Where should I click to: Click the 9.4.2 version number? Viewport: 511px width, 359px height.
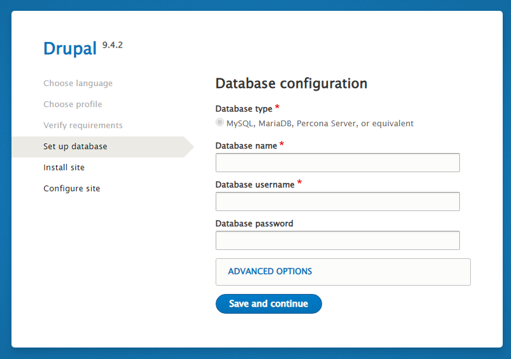[112, 45]
